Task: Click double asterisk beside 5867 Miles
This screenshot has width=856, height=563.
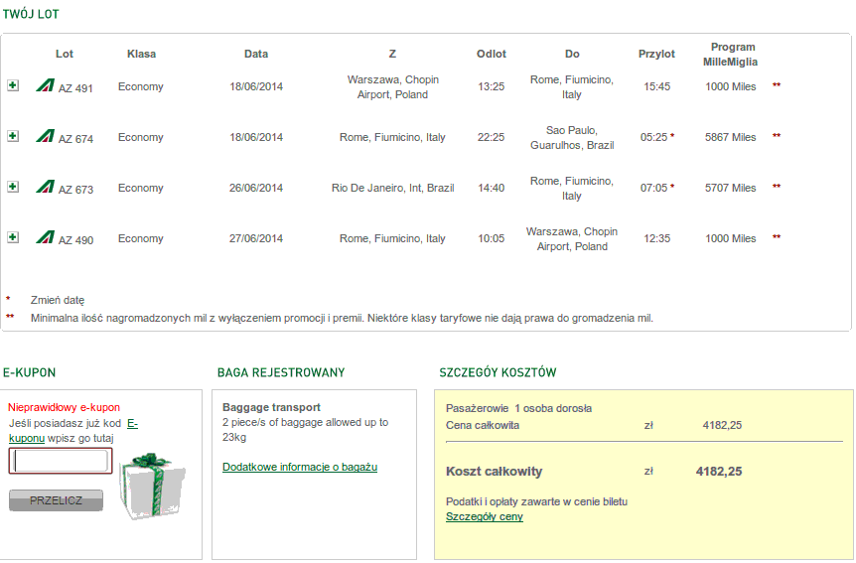Action: point(777,135)
